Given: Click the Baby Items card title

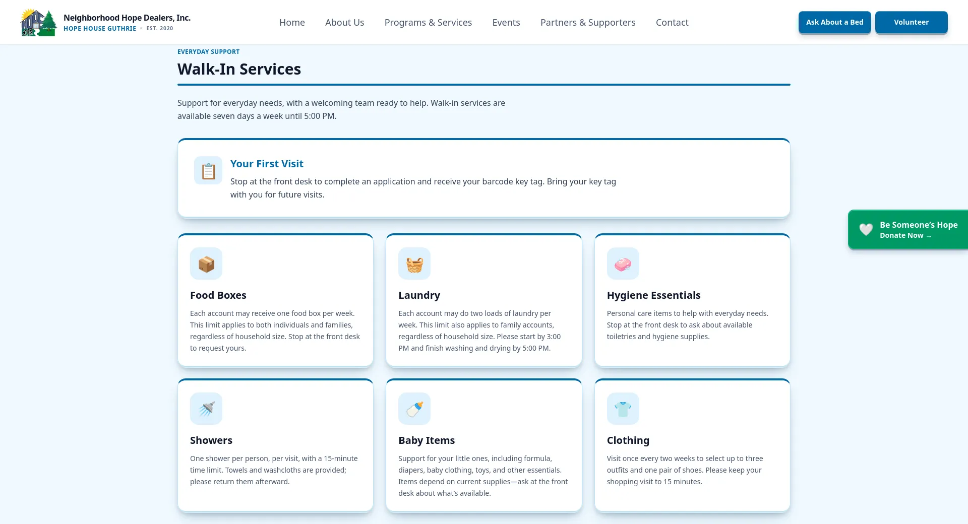Looking at the screenshot, I should point(427,440).
